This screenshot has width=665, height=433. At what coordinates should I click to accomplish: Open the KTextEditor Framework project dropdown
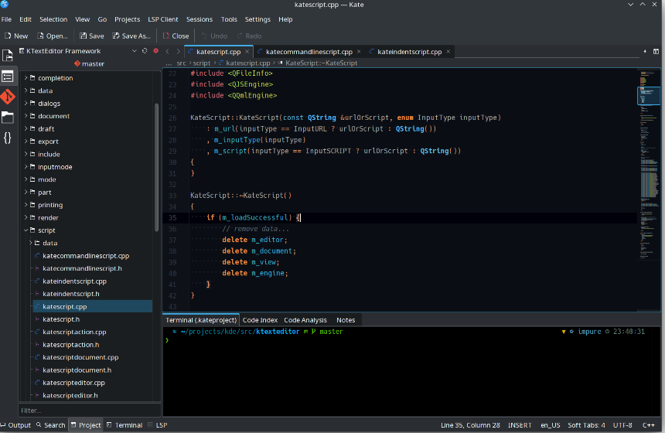[x=77, y=51]
